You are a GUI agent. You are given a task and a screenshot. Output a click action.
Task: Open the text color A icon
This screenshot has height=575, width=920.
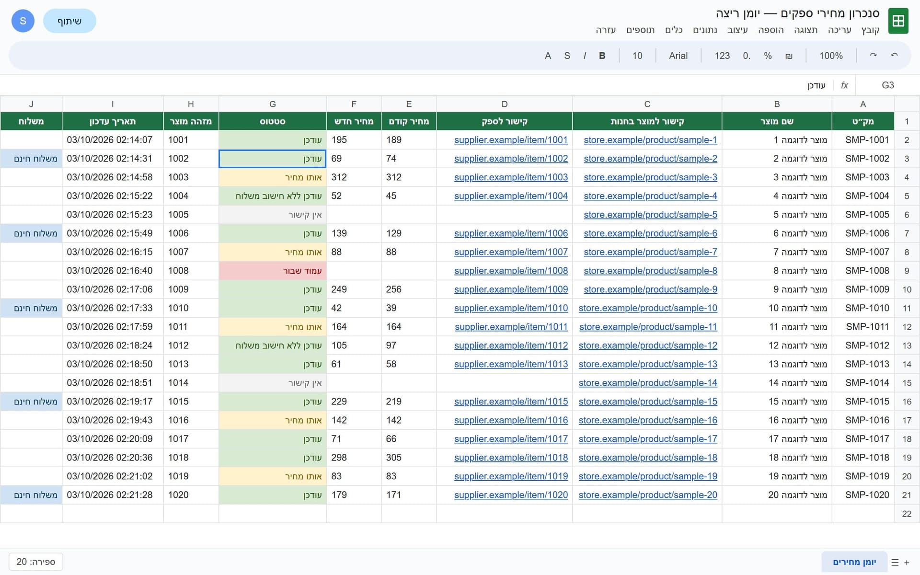pyautogui.click(x=548, y=56)
